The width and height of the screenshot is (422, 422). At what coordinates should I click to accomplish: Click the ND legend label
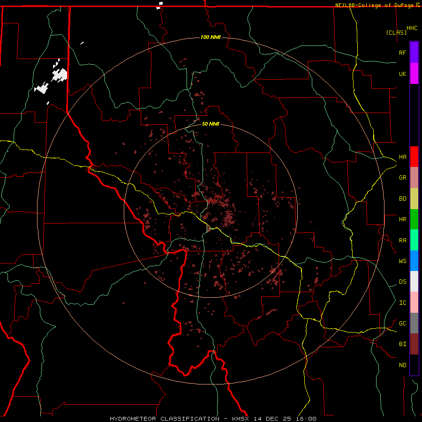coord(402,365)
